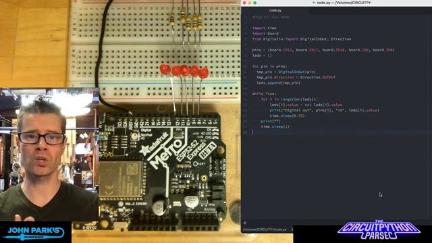432x243 pixels.
Task: Click the 'time.sleep(1)' line
Action: [x=275, y=127]
